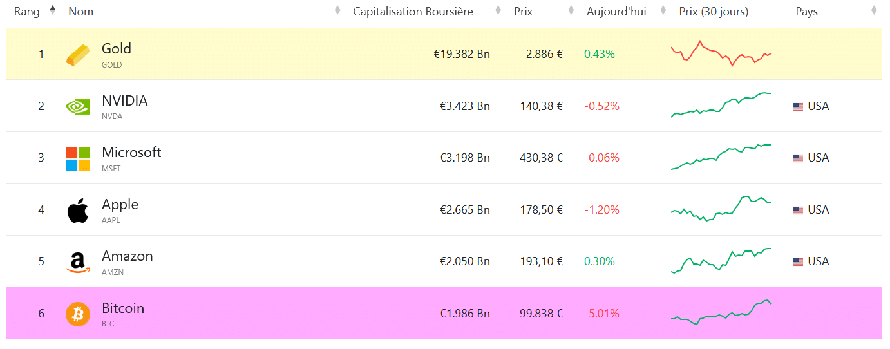Click the NVIDIA logo icon
This screenshot has width=890, height=349.
click(x=78, y=106)
